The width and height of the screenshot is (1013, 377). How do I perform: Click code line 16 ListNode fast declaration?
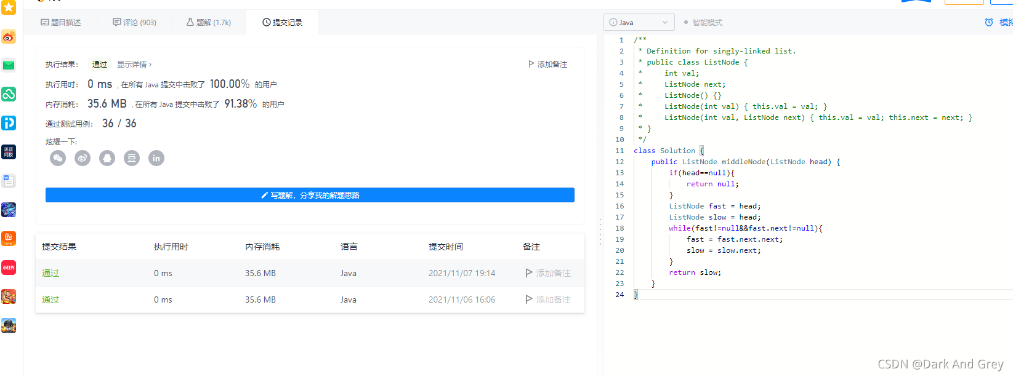tap(715, 206)
